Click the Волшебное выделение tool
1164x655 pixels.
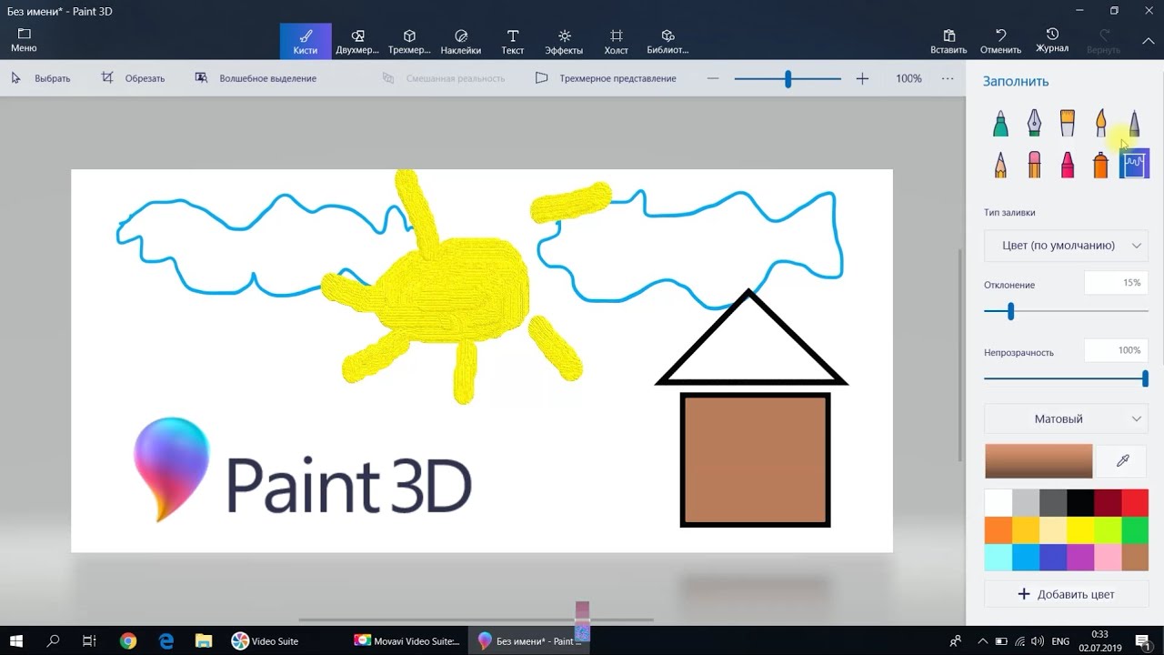click(256, 78)
